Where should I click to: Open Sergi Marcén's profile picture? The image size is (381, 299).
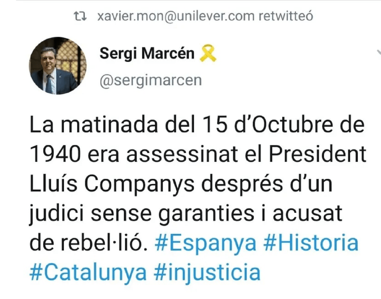[x=58, y=65]
